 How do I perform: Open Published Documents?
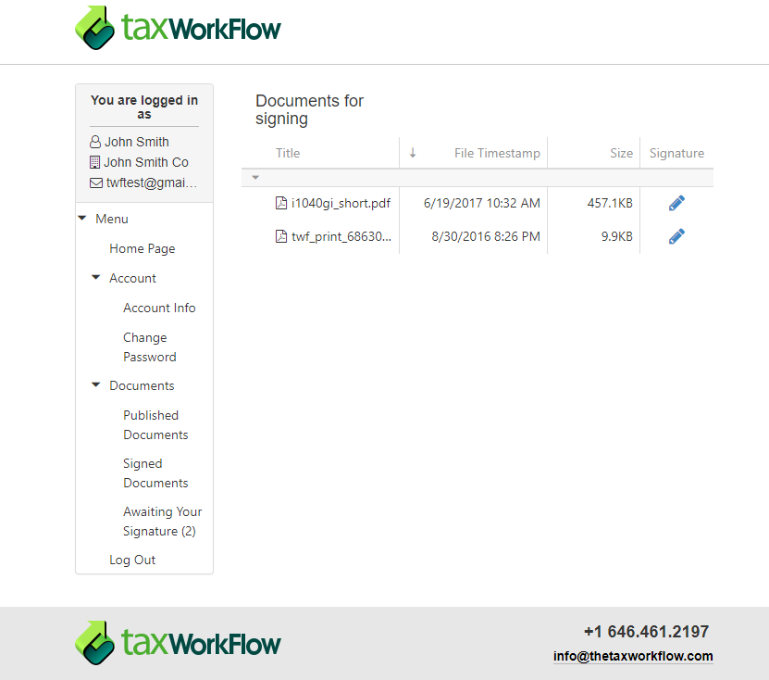point(155,424)
